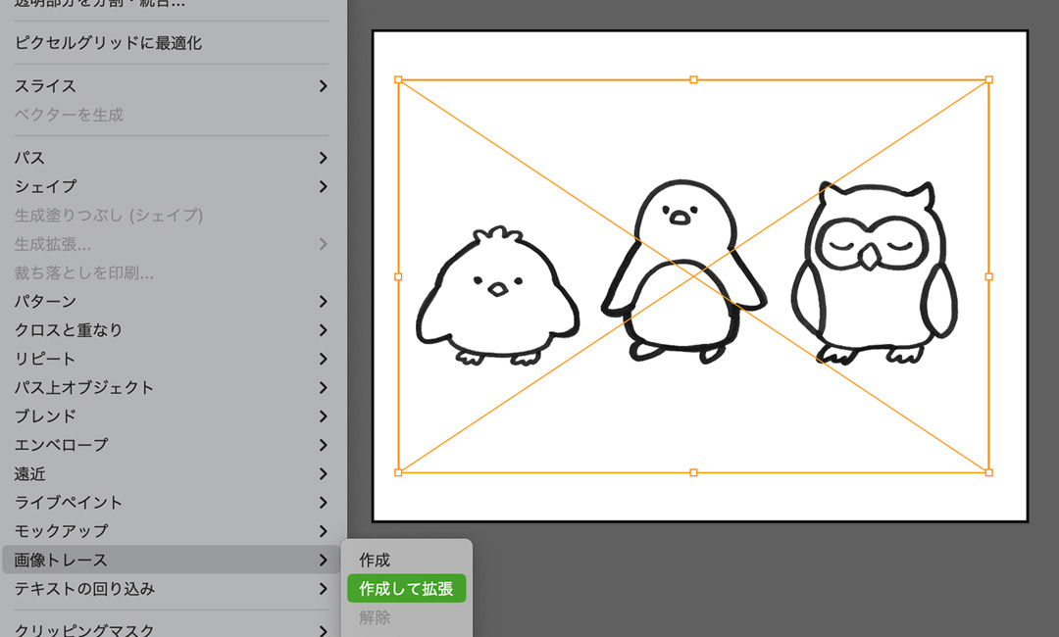
Task: Click the bottom-right bounding box handle
Action: tap(988, 472)
